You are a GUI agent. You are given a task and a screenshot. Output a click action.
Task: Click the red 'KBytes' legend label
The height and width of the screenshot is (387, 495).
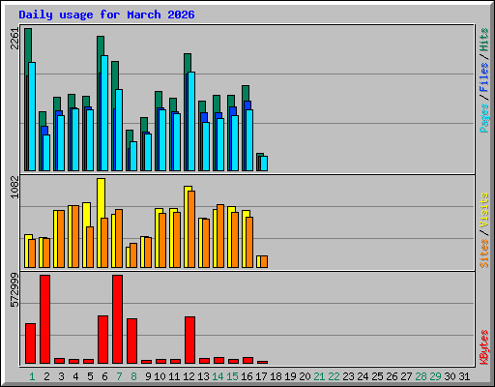(484, 347)
